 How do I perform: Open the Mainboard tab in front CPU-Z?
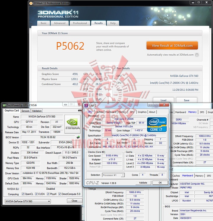tap(111, 112)
